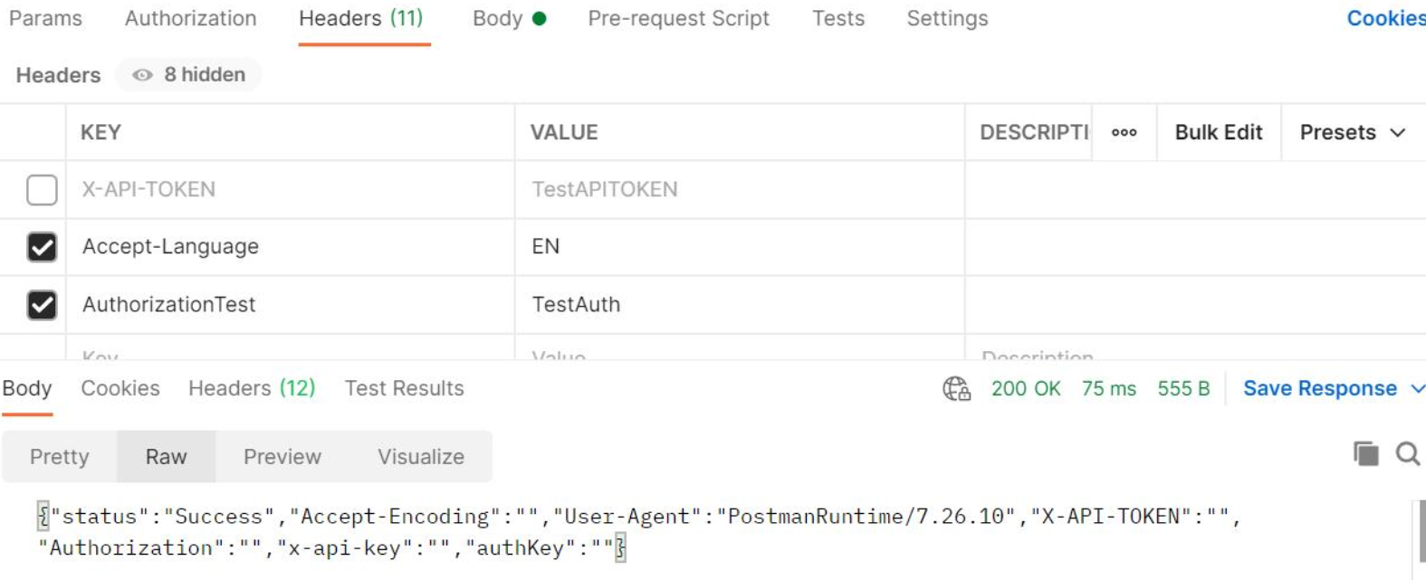Click the three-dot menu in the headers table
The image size is (1426, 580).
pyautogui.click(x=1125, y=132)
